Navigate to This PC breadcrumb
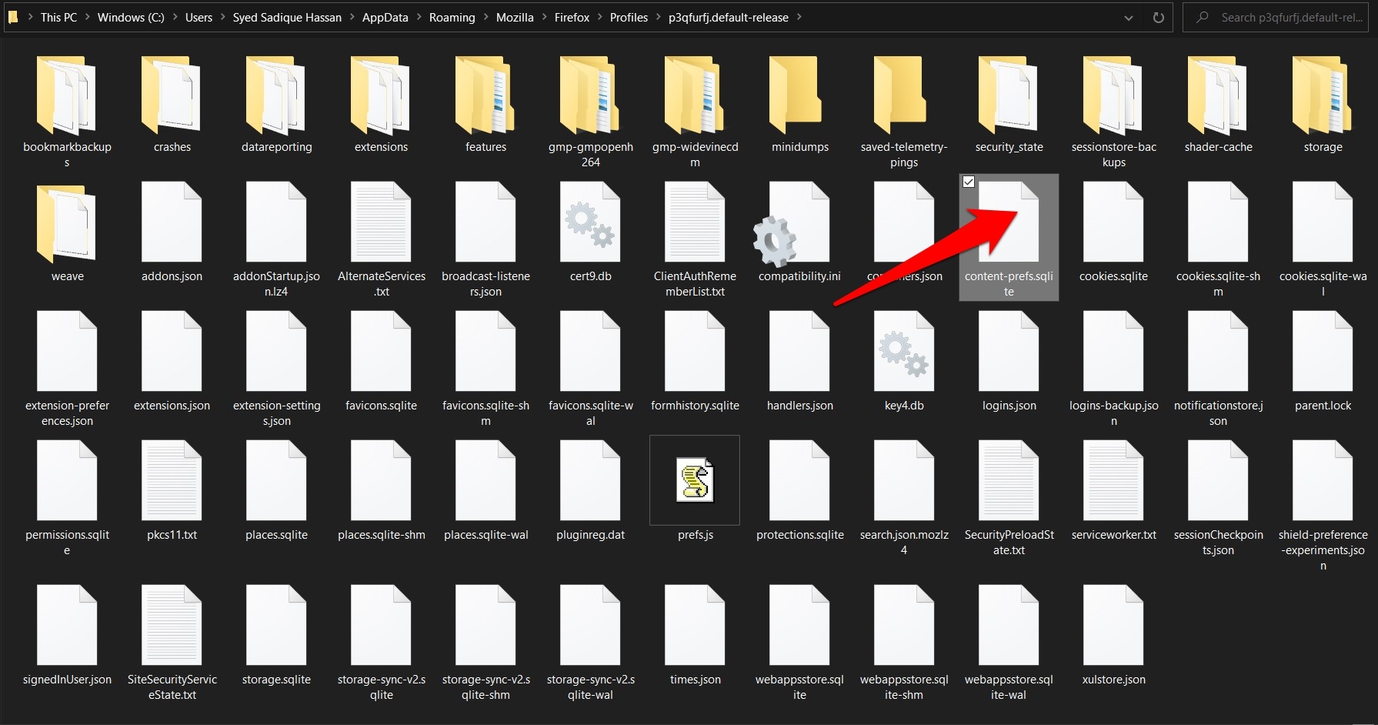 [x=58, y=17]
